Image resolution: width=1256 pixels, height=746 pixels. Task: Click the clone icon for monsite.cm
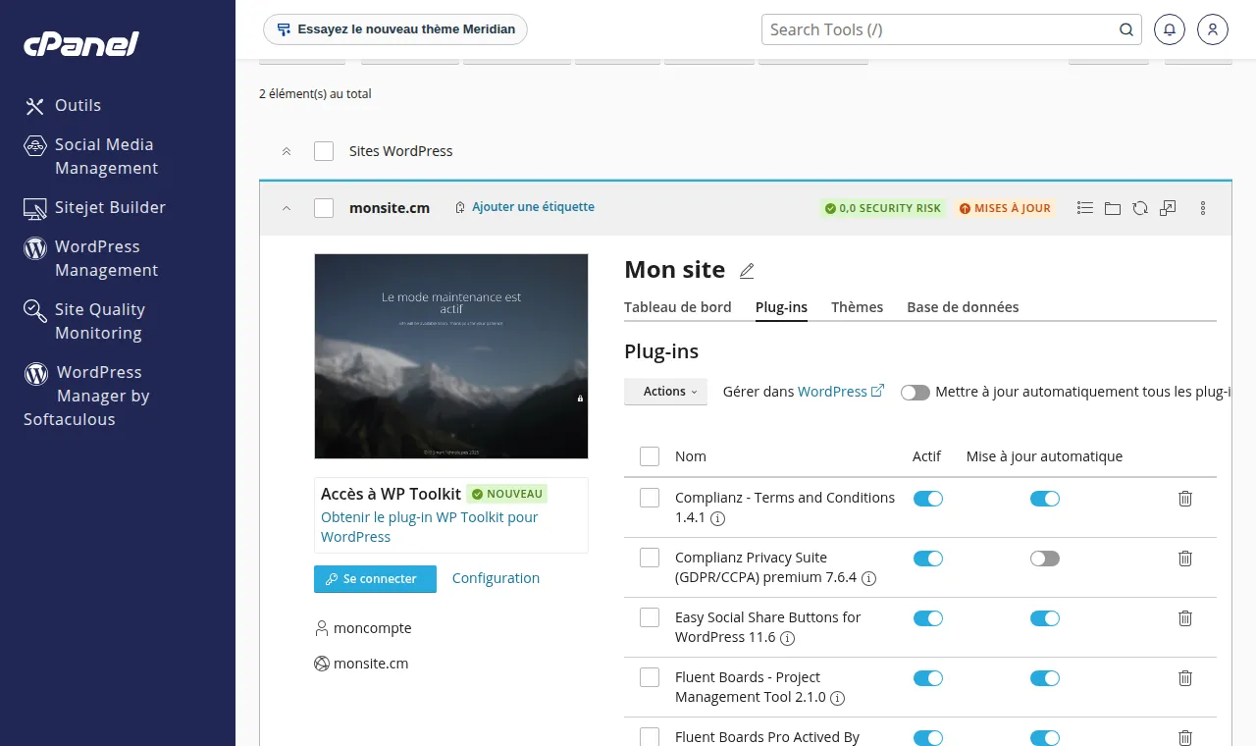[1168, 208]
